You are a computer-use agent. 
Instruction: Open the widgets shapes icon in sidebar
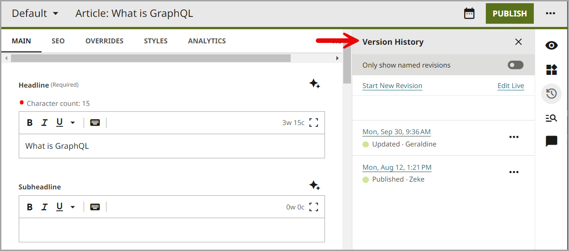tap(552, 69)
